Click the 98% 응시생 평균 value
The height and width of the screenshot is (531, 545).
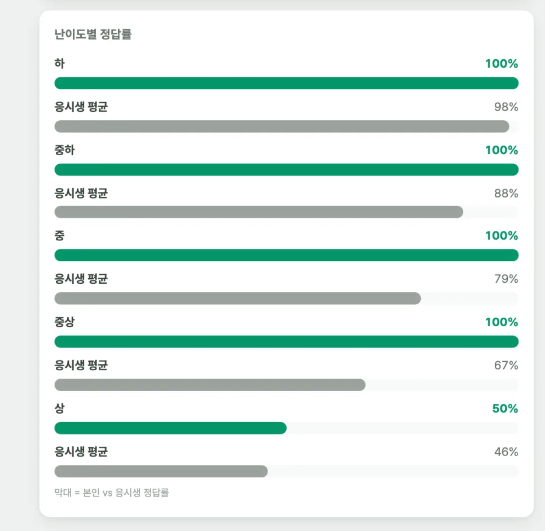pyautogui.click(x=506, y=107)
